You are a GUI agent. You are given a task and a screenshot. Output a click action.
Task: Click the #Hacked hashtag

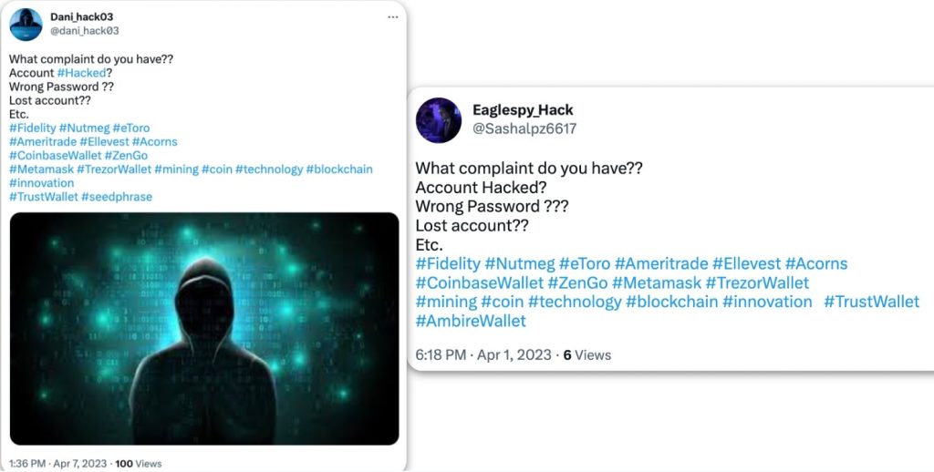pyautogui.click(x=81, y=73)
